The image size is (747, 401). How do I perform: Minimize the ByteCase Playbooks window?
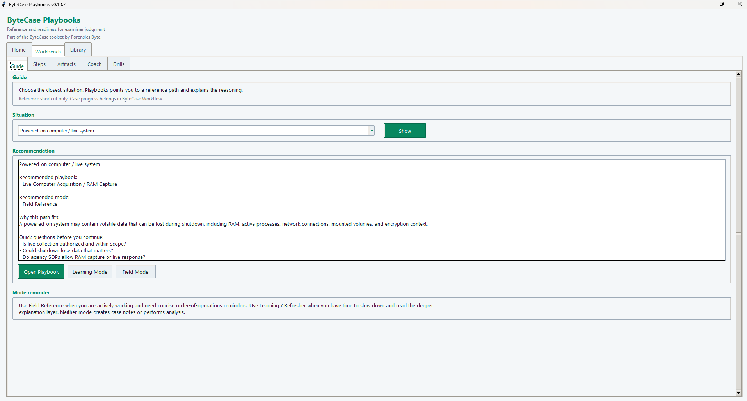point(704,4)
